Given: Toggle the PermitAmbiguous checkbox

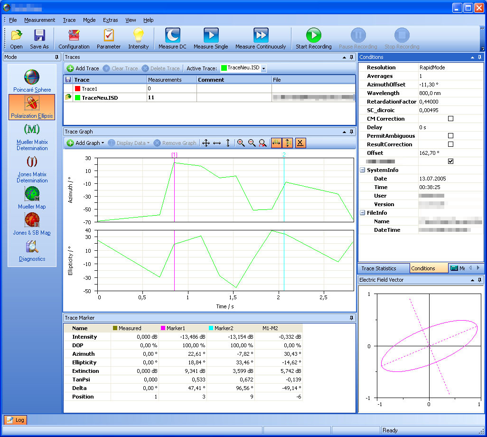Looking at the screenshot, I should (x=450, y=136).
